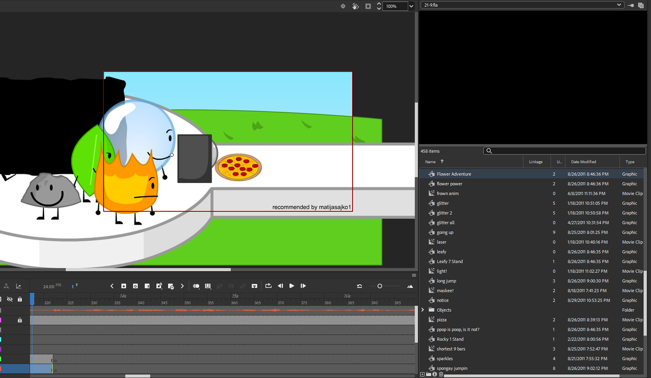
Task: Toggle Clip content outside stage
Action: coord(368,6)
